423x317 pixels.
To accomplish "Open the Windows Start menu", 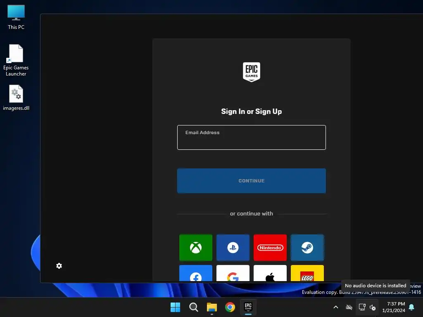I will (175, 307).
